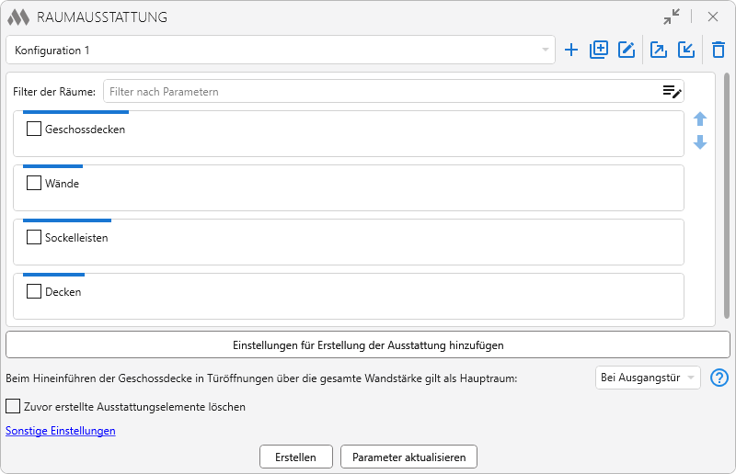Tick the Wände checkbox

(x=34, y=184)
